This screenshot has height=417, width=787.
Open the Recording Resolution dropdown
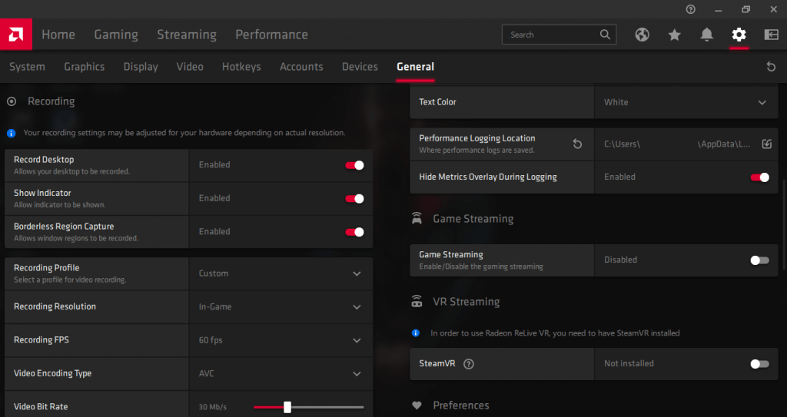pos(281,306)
